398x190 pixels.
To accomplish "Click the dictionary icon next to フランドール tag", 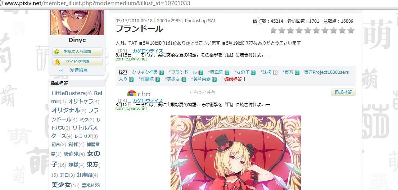I will coord(201,73).
